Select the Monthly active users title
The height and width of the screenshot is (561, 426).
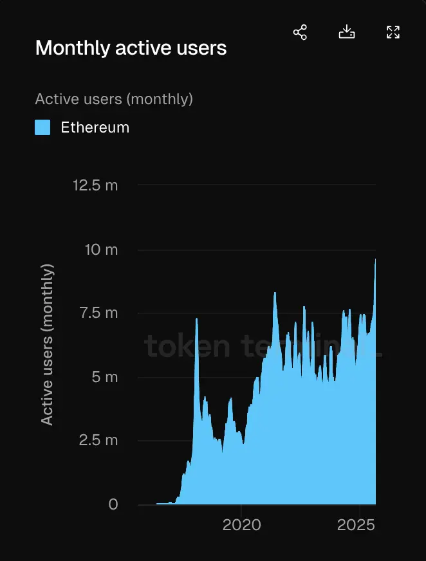point(131,48)
